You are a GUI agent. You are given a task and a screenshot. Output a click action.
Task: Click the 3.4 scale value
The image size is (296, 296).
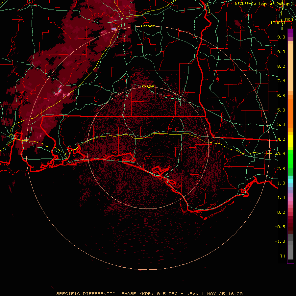281,154
